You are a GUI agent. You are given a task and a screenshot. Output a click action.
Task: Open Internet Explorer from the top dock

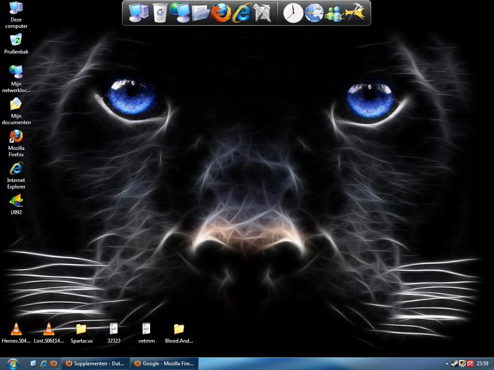(242, 13)
